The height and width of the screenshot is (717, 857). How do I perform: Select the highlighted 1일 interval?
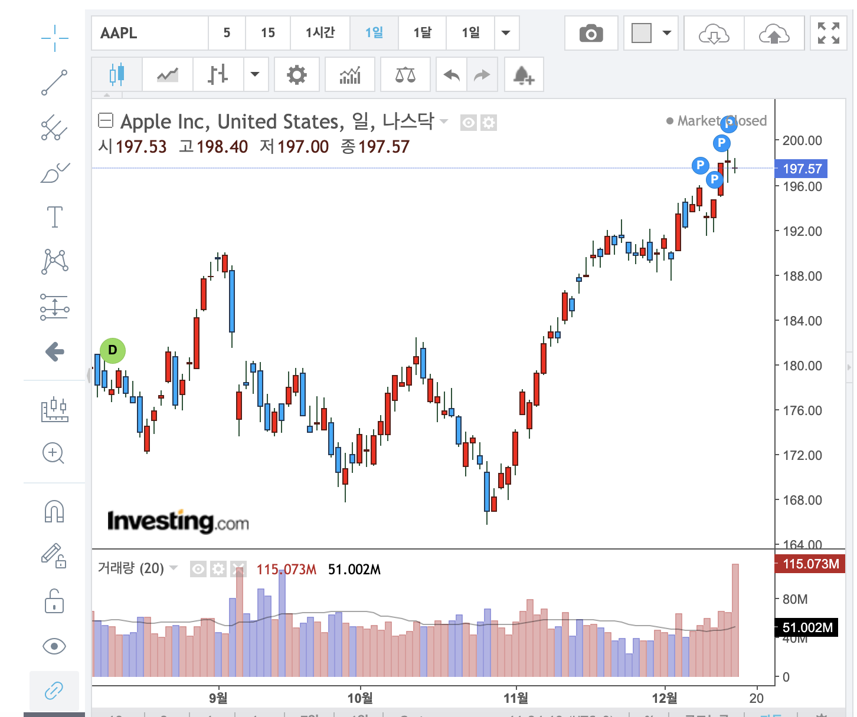pyautogui.click(x=374, y=33)
